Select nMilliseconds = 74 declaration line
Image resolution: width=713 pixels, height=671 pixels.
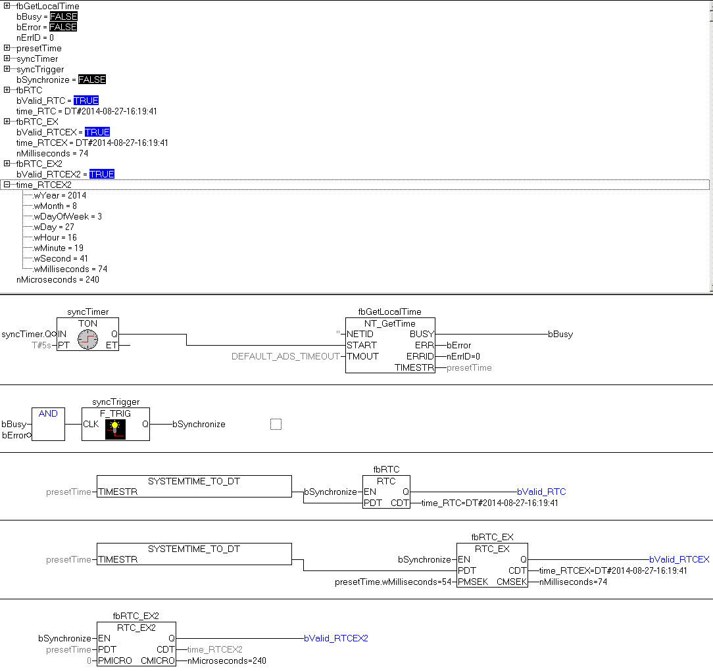(x=53, y=154)
